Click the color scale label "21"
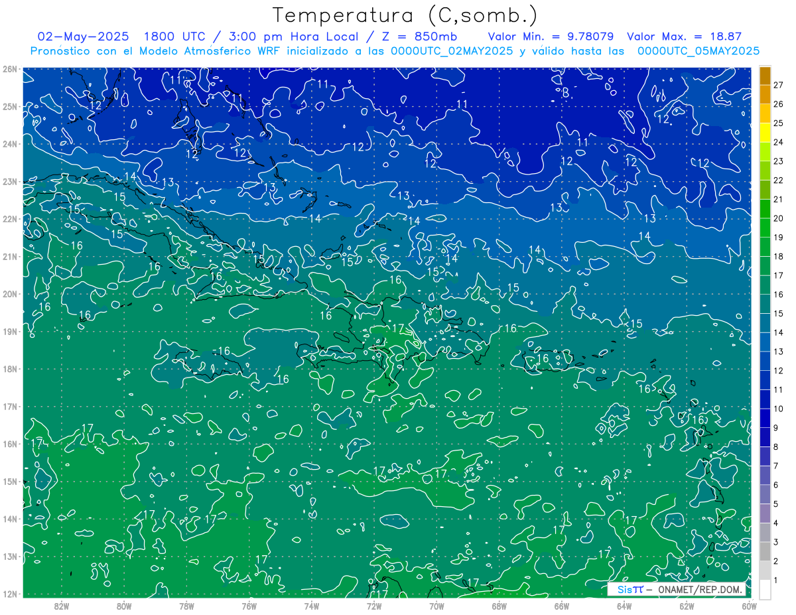Screen dimensions: 796x615 pos(778,199)
